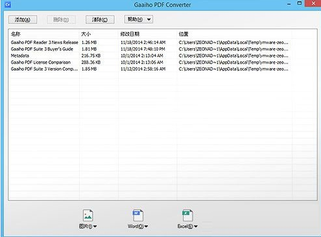Sort by the 位置 location column header
Screen dimensions: 321x237
point(184,34)
